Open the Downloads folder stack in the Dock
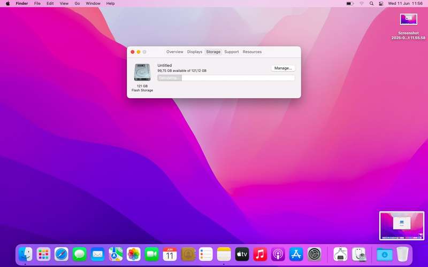This screenshot has width=428, height=267. 384,254
